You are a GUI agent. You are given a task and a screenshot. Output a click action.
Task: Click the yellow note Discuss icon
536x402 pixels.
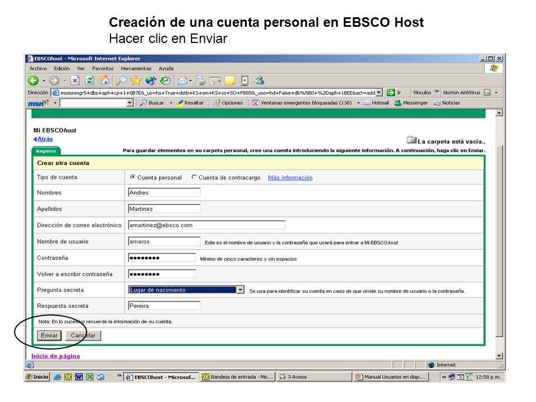coord(229,80)
